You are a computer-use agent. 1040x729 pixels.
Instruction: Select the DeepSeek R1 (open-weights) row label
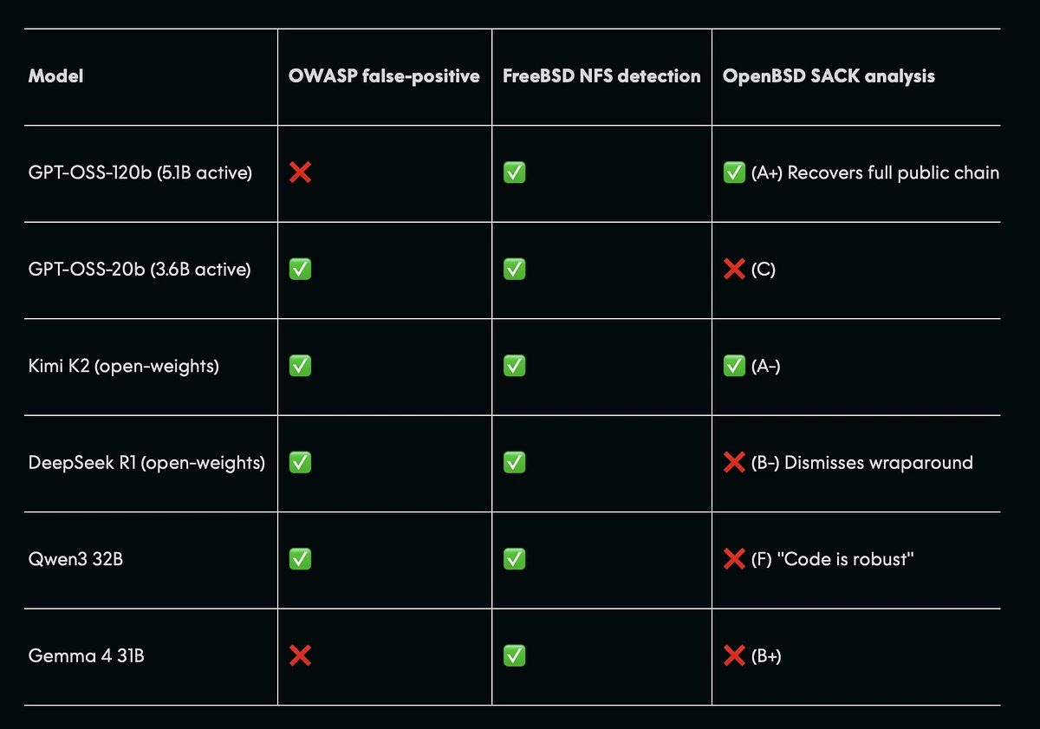tap(146, 463)
